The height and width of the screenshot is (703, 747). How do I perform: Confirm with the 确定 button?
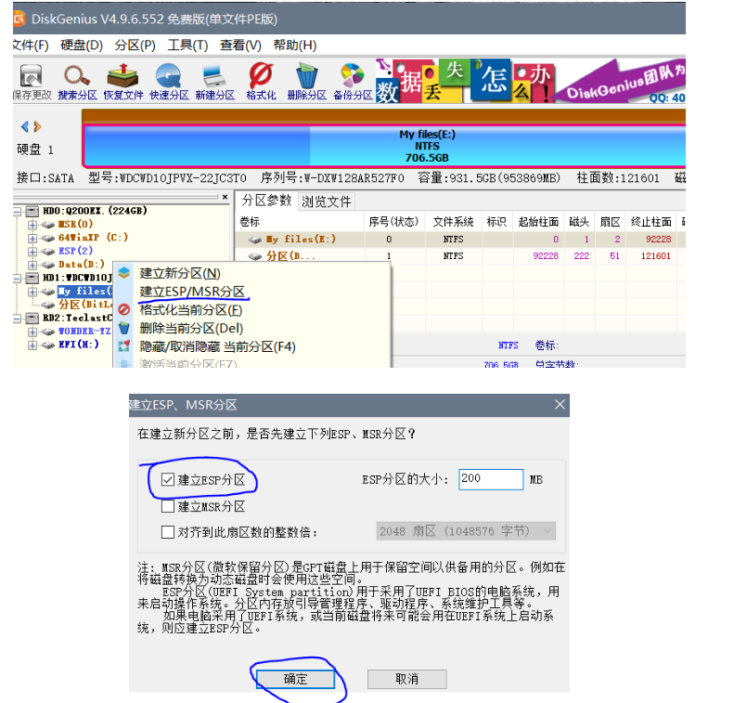click(x=295, y=679)
